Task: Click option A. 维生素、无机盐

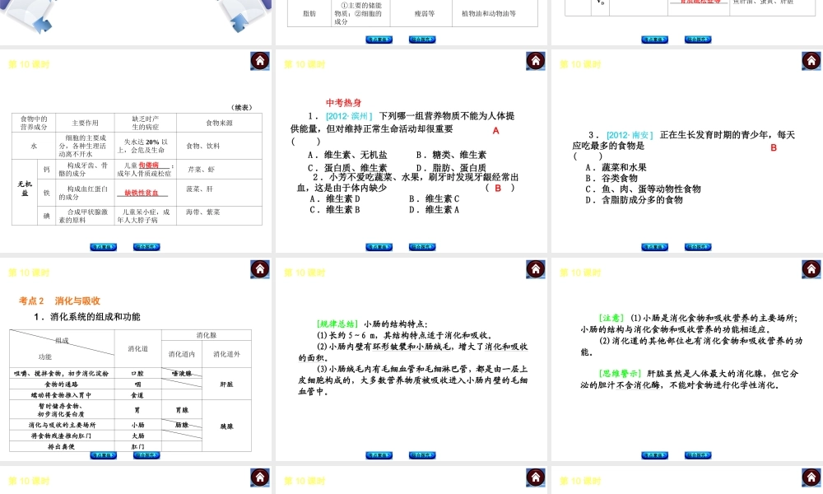Action: coord(347,155)
